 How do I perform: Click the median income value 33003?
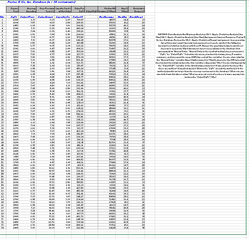[x=112, y=54]
